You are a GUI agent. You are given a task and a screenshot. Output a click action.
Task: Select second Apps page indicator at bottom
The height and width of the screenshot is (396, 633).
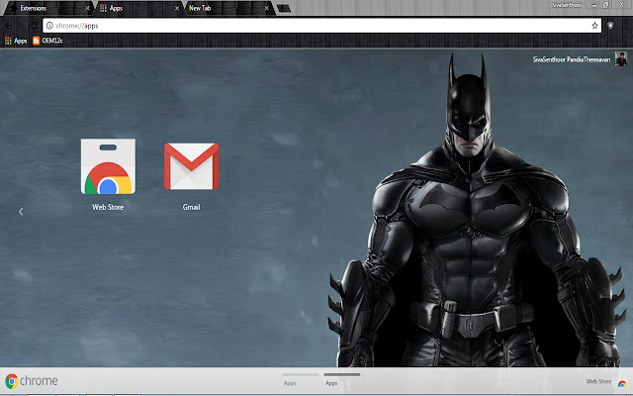click(342, 379)
